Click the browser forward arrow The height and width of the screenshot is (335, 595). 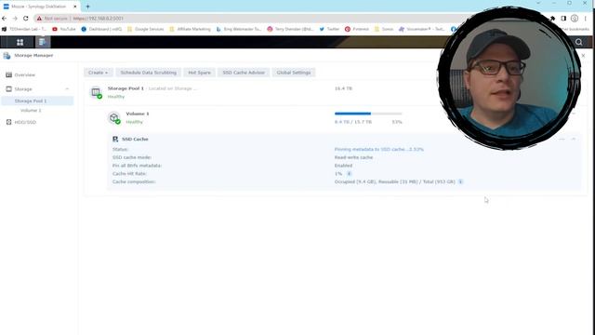point(15,19)
